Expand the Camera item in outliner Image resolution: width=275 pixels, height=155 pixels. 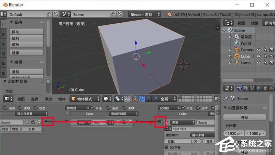click(231, 50)
